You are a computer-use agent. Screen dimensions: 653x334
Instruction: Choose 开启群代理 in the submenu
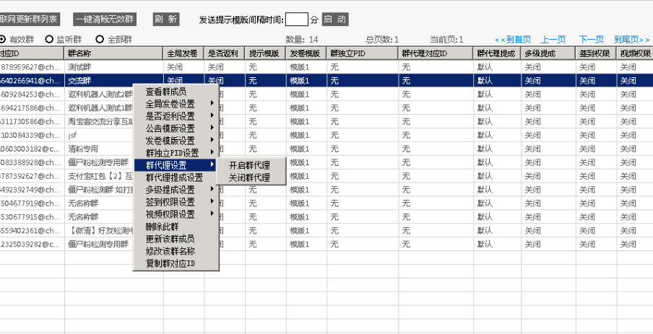click(x=249, y=165)
